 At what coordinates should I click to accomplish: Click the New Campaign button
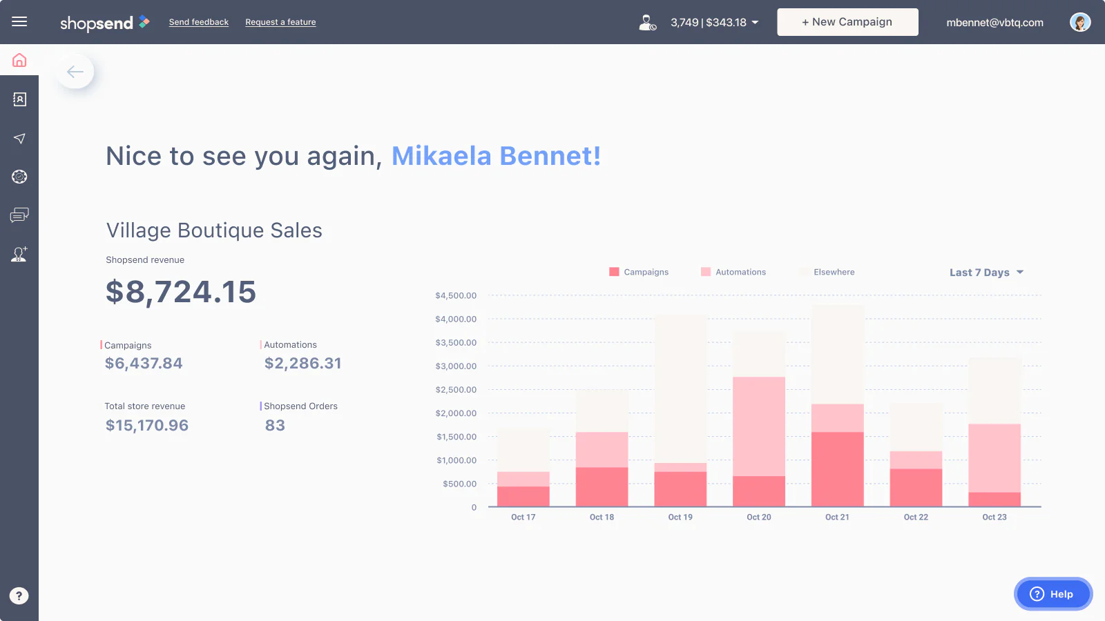point(847,22)
